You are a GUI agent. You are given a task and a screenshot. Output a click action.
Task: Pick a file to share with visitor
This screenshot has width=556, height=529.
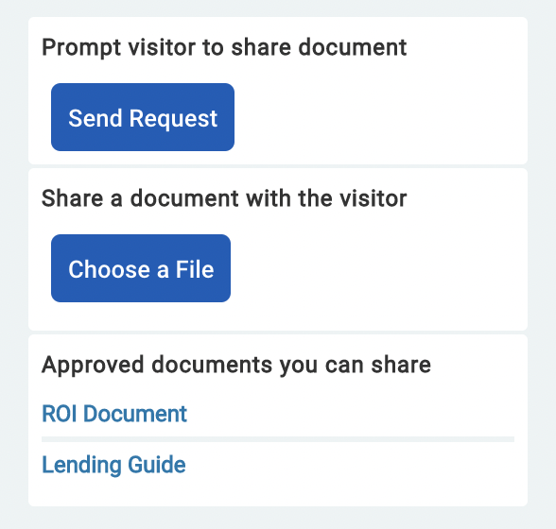[x=141, y=268]
